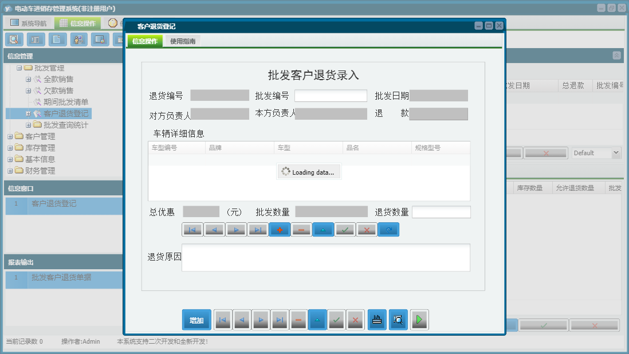Click the green play arrow button
This screenshot has height=354, width=629.
tap(419, 320)
